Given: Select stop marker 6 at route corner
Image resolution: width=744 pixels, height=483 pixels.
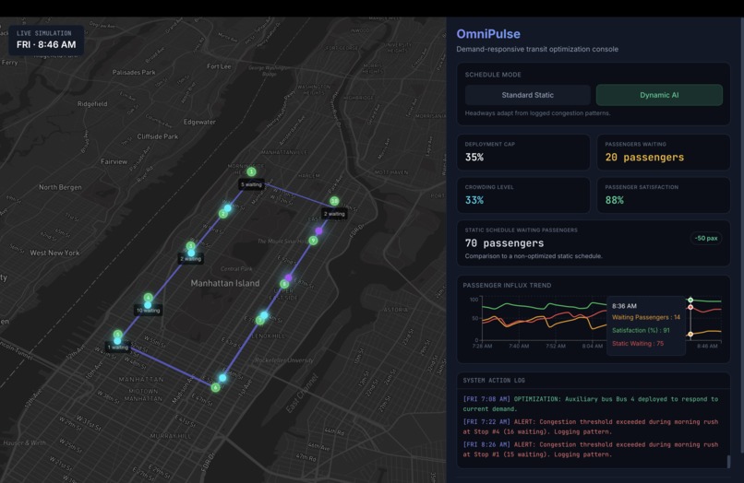Looking at the screenshot, I should (215, 388).
